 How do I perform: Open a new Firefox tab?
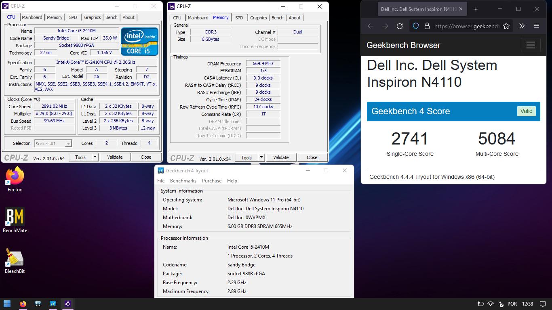pos(476,9)
